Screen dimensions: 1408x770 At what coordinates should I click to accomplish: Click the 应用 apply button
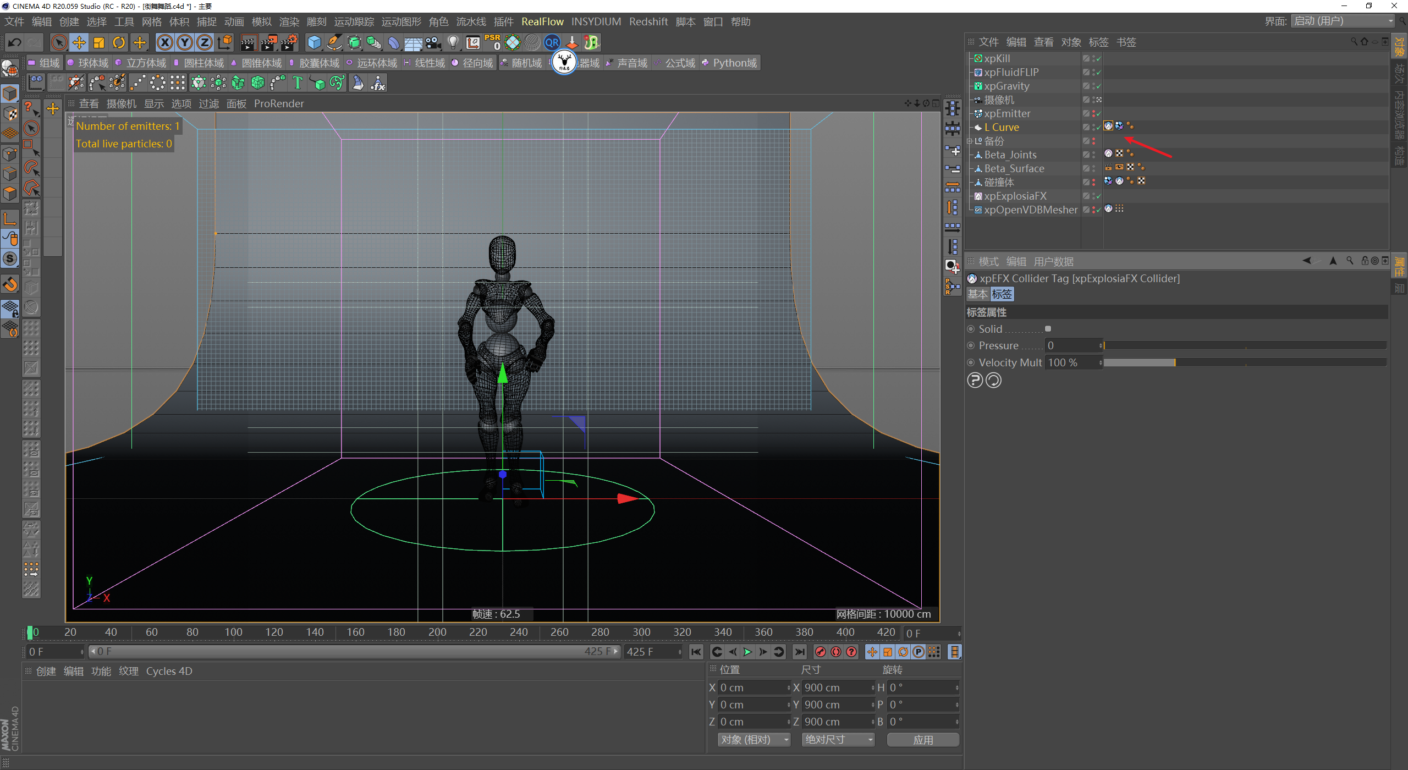[922, 740]
